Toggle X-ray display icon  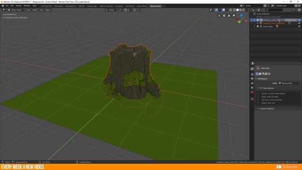(231, 10)
